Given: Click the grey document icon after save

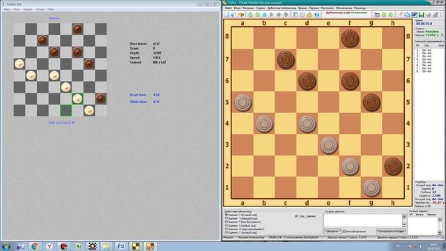Looking at the screenshot, I should tap(429, 15).
